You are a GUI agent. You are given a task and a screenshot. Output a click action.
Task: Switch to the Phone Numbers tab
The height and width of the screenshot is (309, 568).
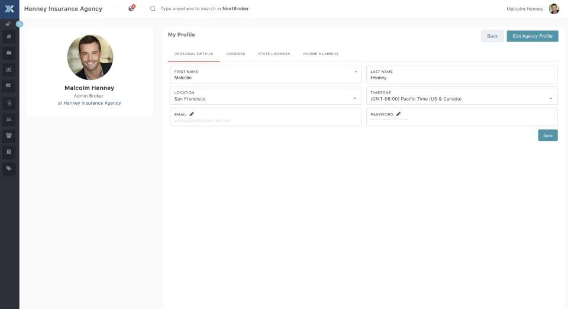(321, 54)
